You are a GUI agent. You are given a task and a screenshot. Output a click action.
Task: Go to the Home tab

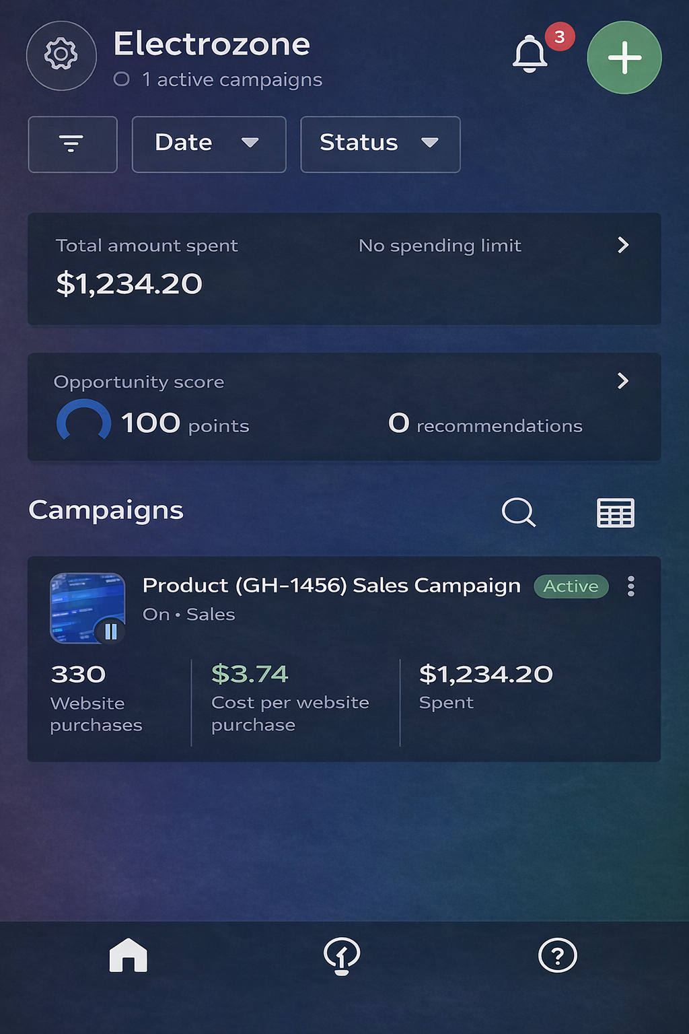point(128,956)
